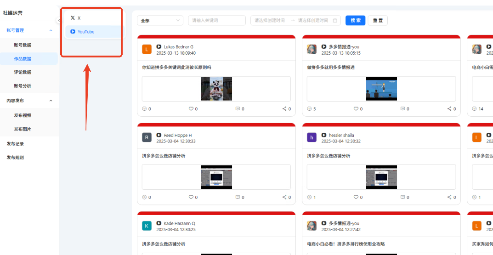Open the 全部 filter dropdown
The image size is (493, 255).
[x=160, y=20]
